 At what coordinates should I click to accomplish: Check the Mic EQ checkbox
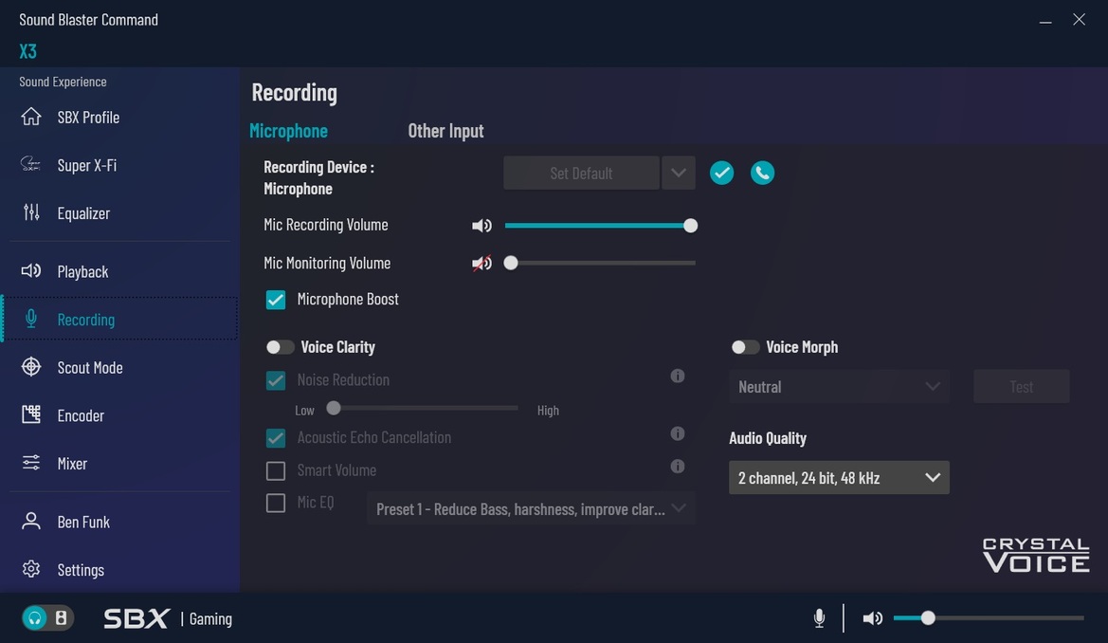[x=276, y=503]
